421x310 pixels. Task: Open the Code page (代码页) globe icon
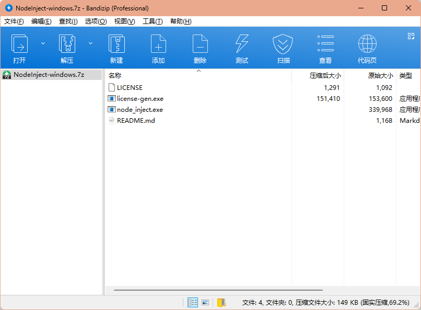367,44
